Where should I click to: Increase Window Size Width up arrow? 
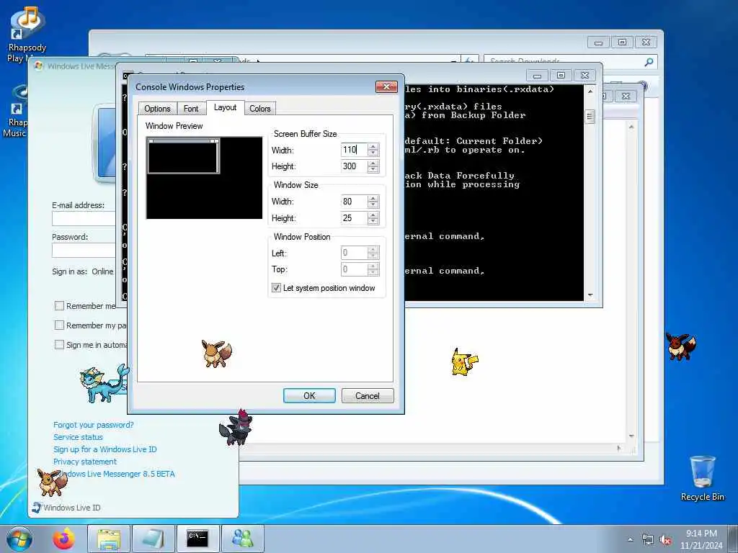coord(373,198)
